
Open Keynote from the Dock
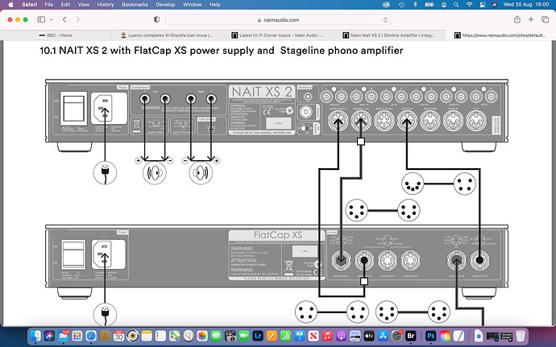299,335
